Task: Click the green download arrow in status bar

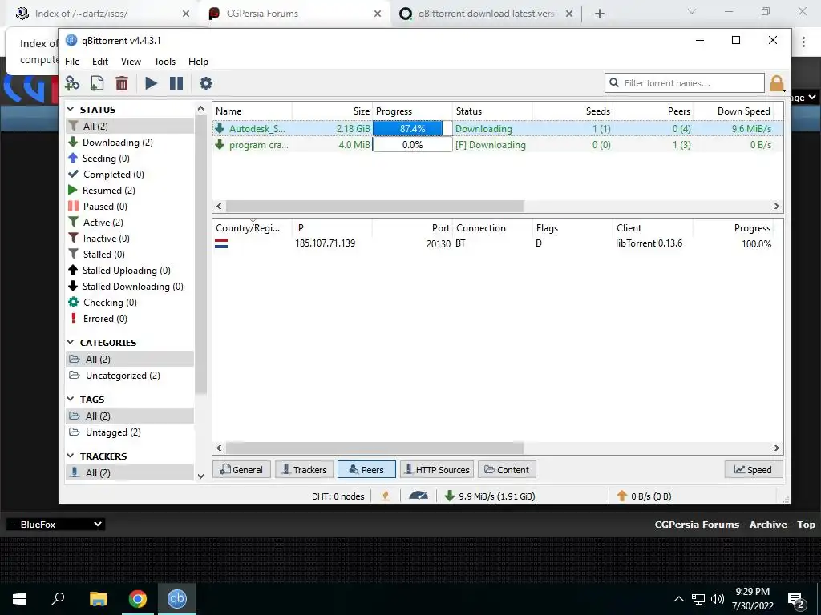Action: click(449, 496)
